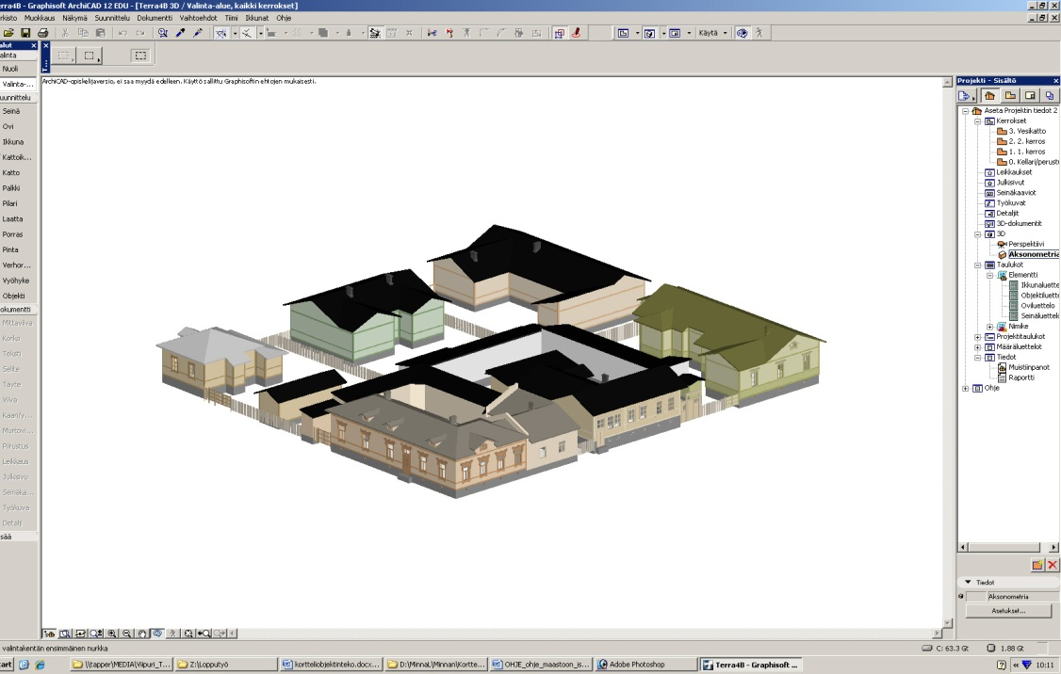Click the navigator project chooser icon
1061x674 pixels.
(x=966, y=95)
